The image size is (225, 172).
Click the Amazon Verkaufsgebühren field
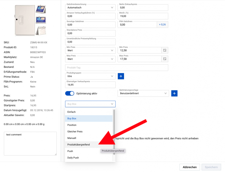tap(90, 16)
